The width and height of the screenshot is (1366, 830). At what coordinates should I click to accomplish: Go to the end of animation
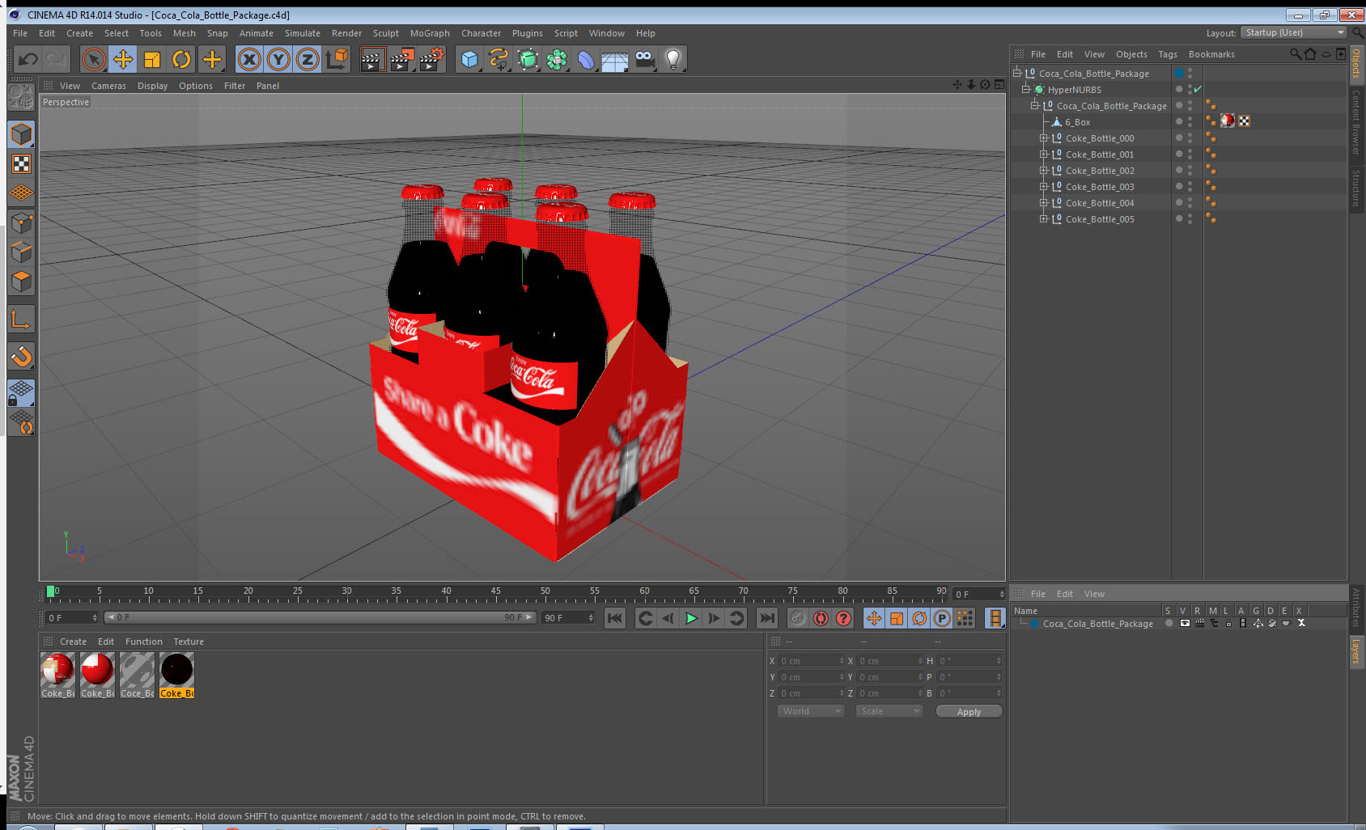pos(766,618)
